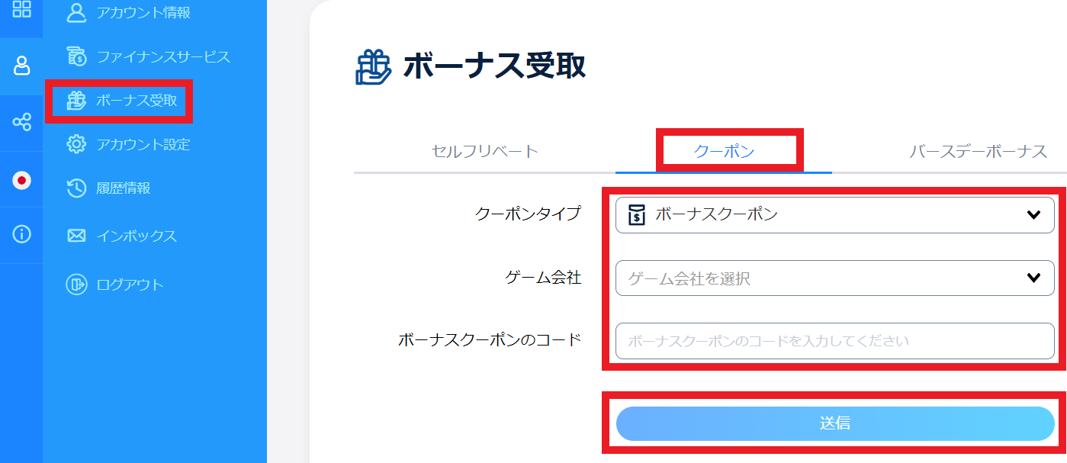Expand the クーポンタイプ dropdown
The height and width of the screenshot is (463, 1067).
(834, 215)
